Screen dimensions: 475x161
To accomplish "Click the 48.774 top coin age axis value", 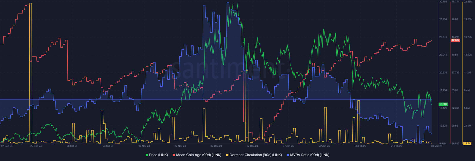I will 455,2.
